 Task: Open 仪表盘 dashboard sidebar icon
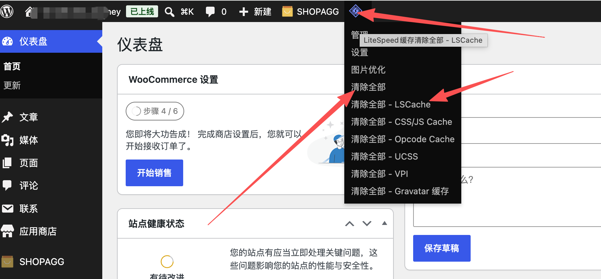coord(7,41)
